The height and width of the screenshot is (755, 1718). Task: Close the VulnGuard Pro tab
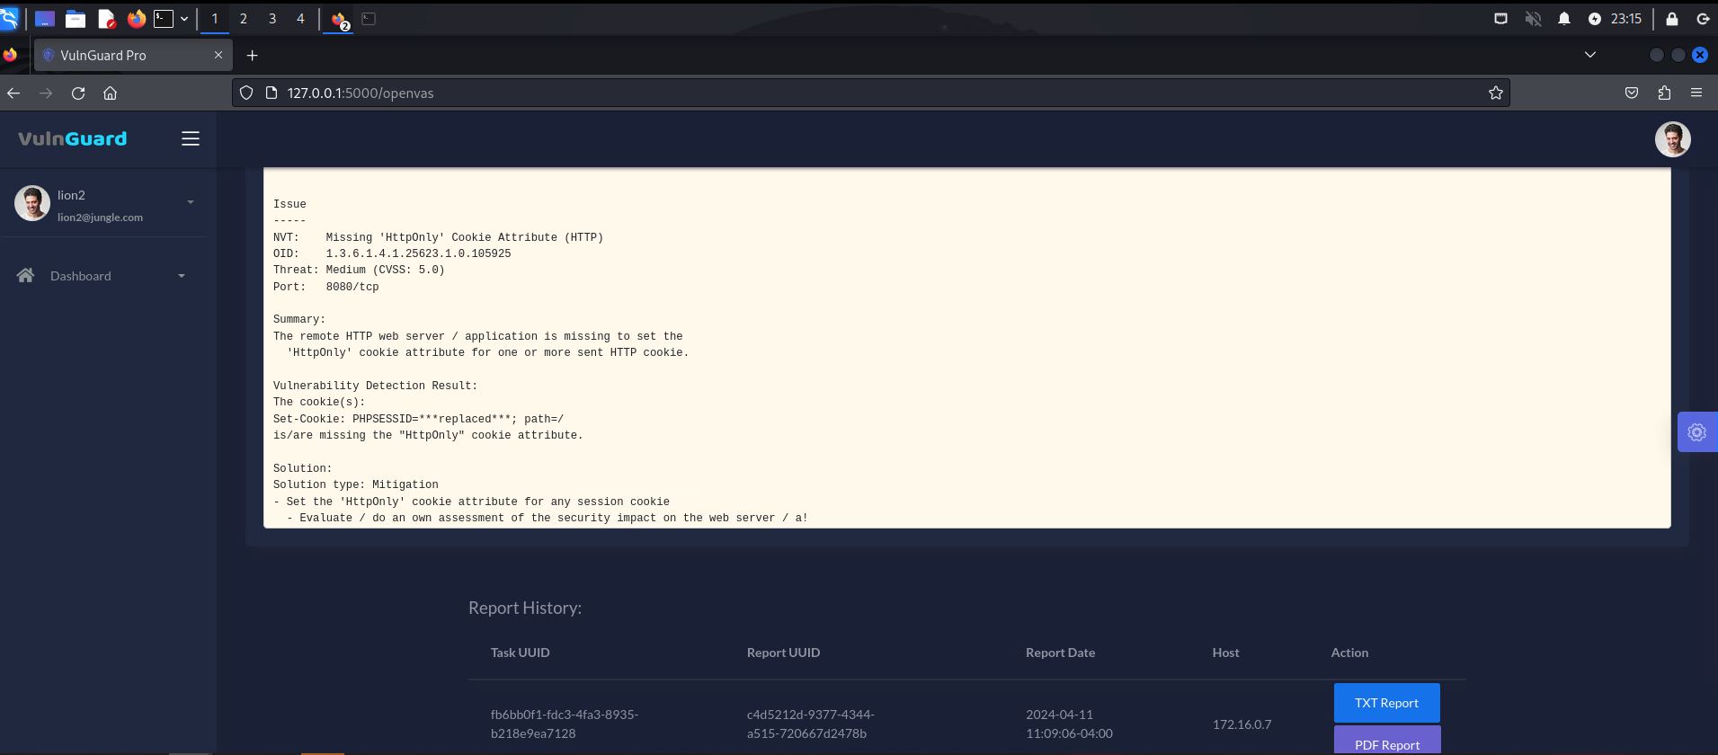218,55
